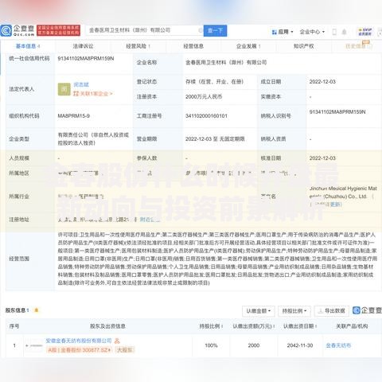Image resolution: width=382 pixels, height=382 pixels.
Task: Open the 应用 dropdown menu
Action: tap(283, 32)
